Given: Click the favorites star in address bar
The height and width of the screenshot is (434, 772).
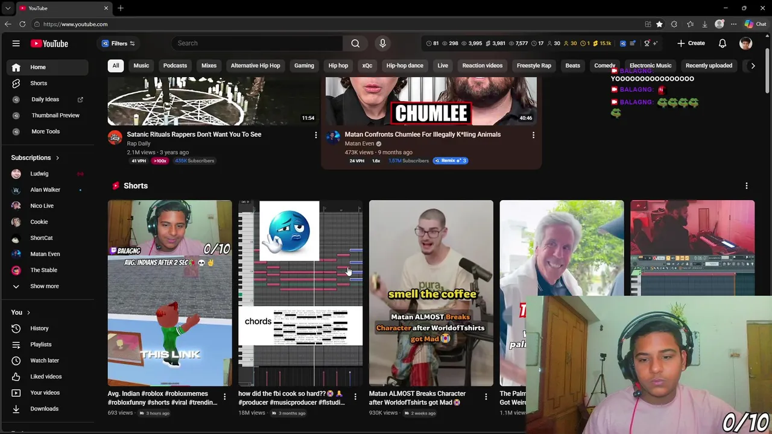Looking at the screenshot, I should [x=659, y=24].
